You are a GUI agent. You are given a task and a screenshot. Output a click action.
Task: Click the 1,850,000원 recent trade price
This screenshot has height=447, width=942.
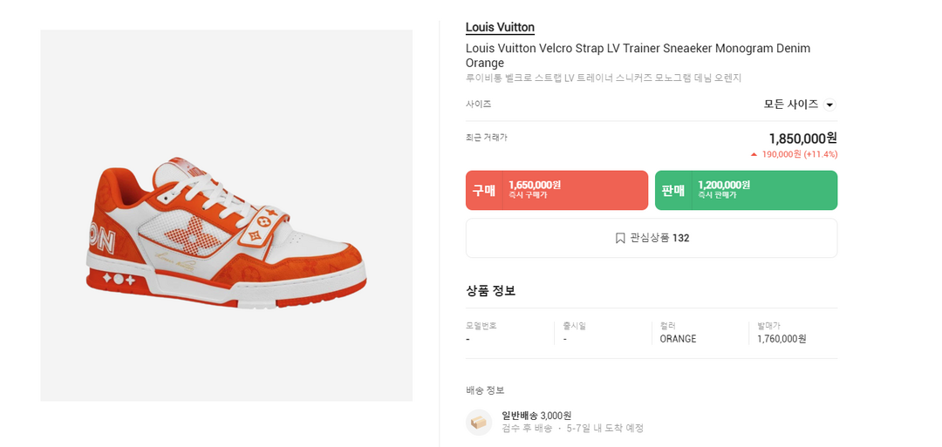coord(802,139)
